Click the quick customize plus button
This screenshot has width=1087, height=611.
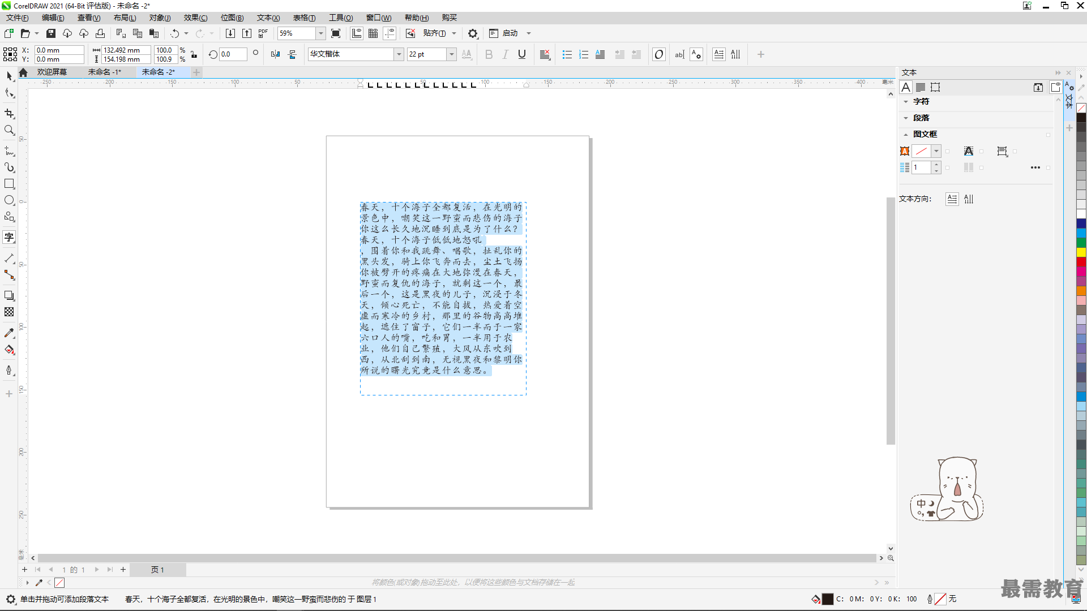[x=760, y=54]
